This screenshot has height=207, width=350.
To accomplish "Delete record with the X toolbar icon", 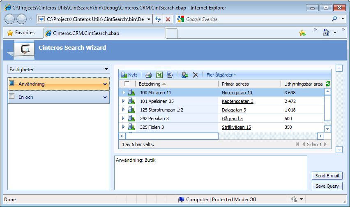I will point(195,75).
